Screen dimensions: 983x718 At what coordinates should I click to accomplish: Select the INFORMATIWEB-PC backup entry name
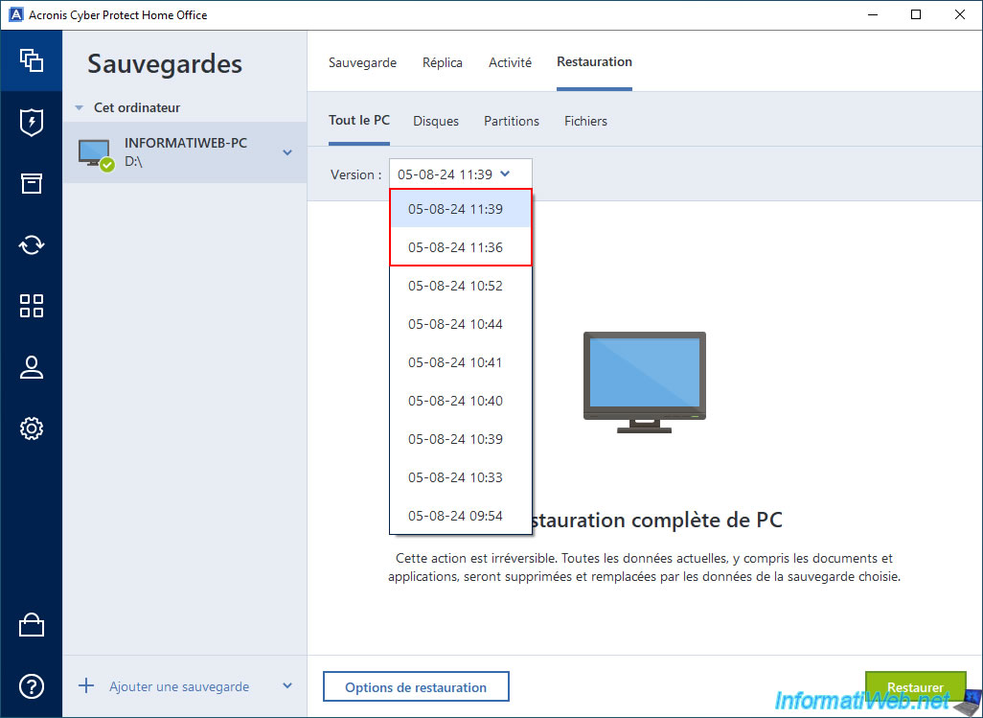pyautogui.click(x=186, y=142)
